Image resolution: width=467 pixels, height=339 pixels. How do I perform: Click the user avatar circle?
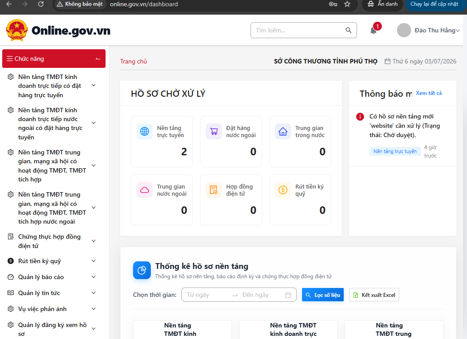click(404, 30)
